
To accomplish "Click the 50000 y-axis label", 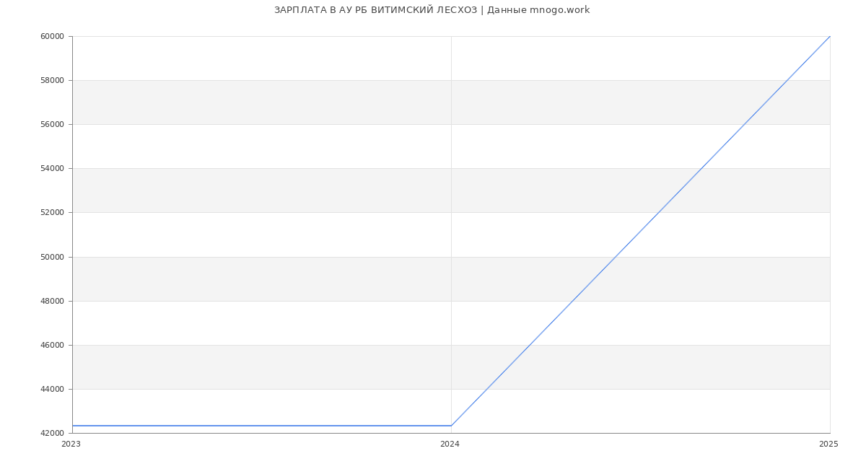I will click(52, 257).
